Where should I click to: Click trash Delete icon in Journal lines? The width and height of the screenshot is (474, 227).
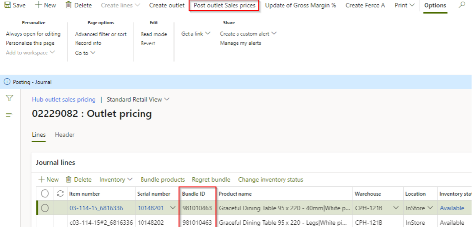[x=69, y=180]
